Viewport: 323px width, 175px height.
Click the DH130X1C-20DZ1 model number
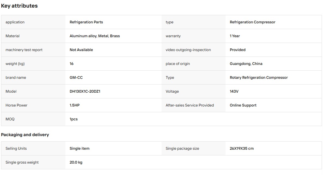click(x=85, y=91)
